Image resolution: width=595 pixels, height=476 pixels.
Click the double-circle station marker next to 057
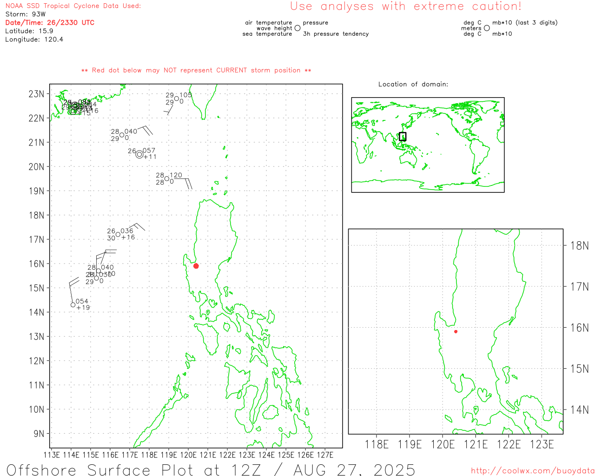pos(139,154)
